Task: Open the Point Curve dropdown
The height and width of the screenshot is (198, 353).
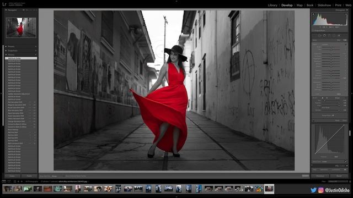Action: 325,161
